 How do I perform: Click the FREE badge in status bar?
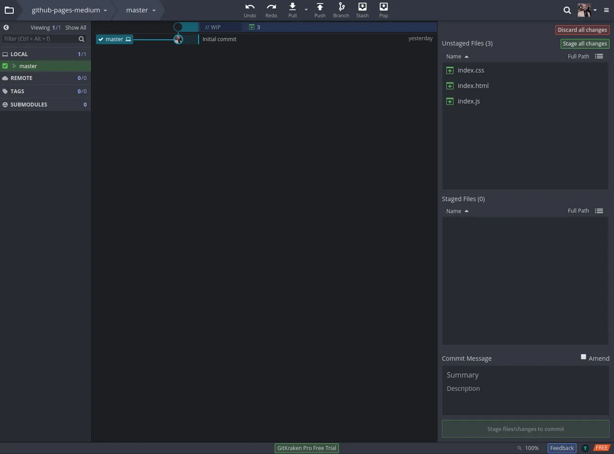pyautogui.click(x=601, y=448)
